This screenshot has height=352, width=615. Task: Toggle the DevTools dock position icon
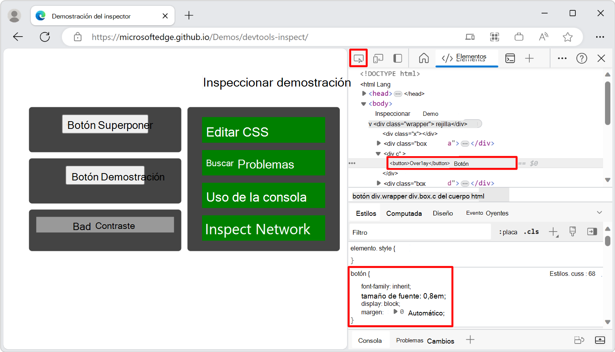397,58
